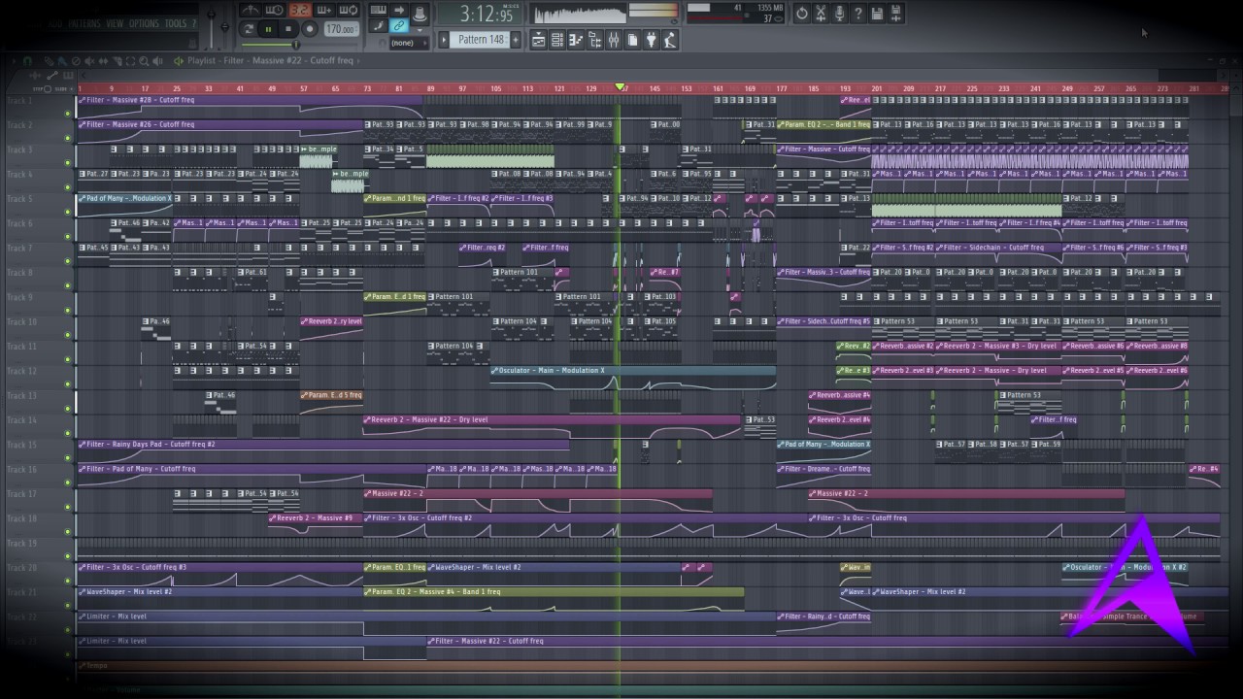Select the playlist Pencil draw tool
This screenshot has width=1243, height=699.
coord(49,60)
